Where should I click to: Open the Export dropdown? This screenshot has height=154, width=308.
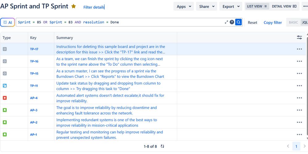coord(231,6)
